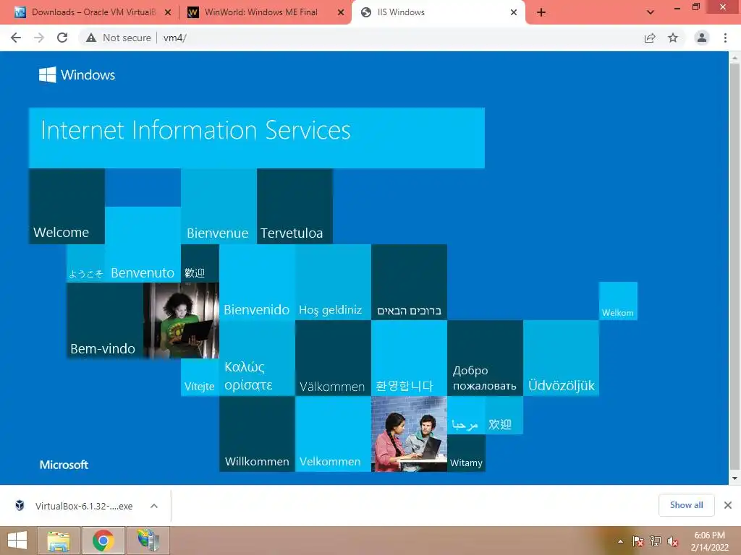This screenshot has width=741, height=555.
Task: Click the Bienvenido tile
Action: click(x=257, y=283)
